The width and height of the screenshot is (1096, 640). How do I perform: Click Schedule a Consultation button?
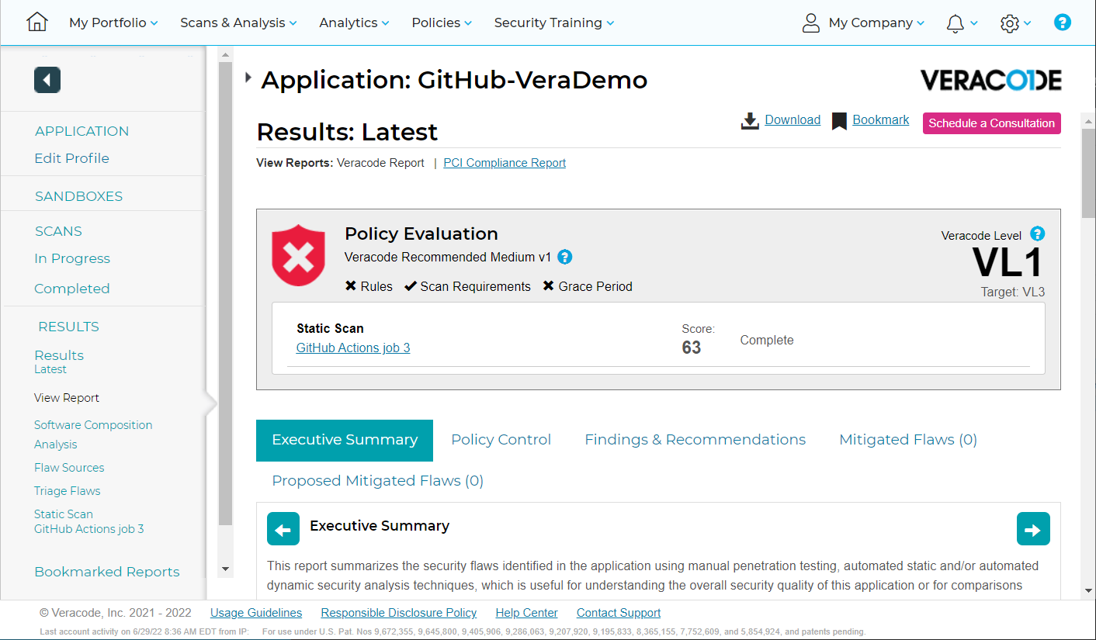(x=991, y=123)
